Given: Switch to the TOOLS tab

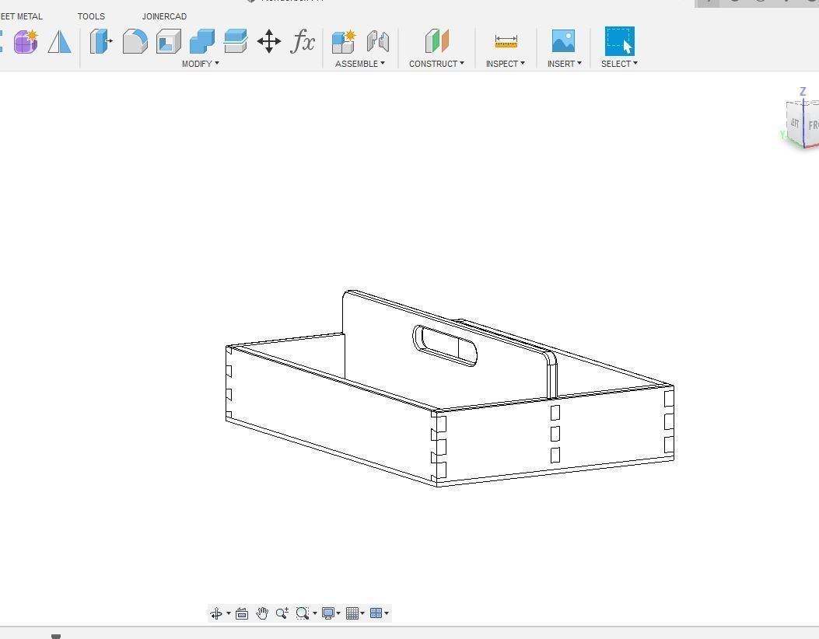Looking at the screenshot, I should (91, 16).
